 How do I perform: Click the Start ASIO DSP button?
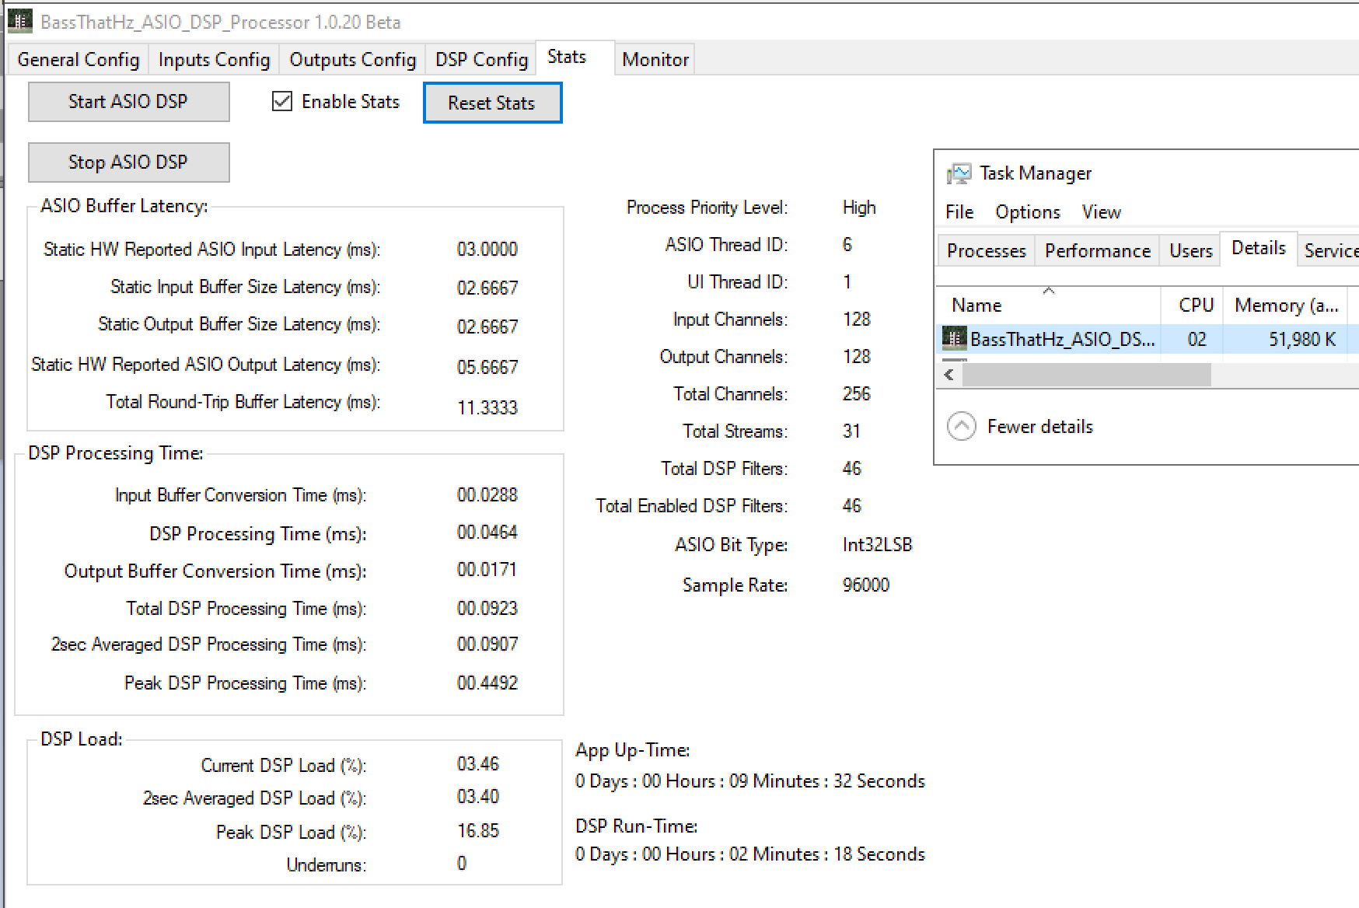(128, 102)
